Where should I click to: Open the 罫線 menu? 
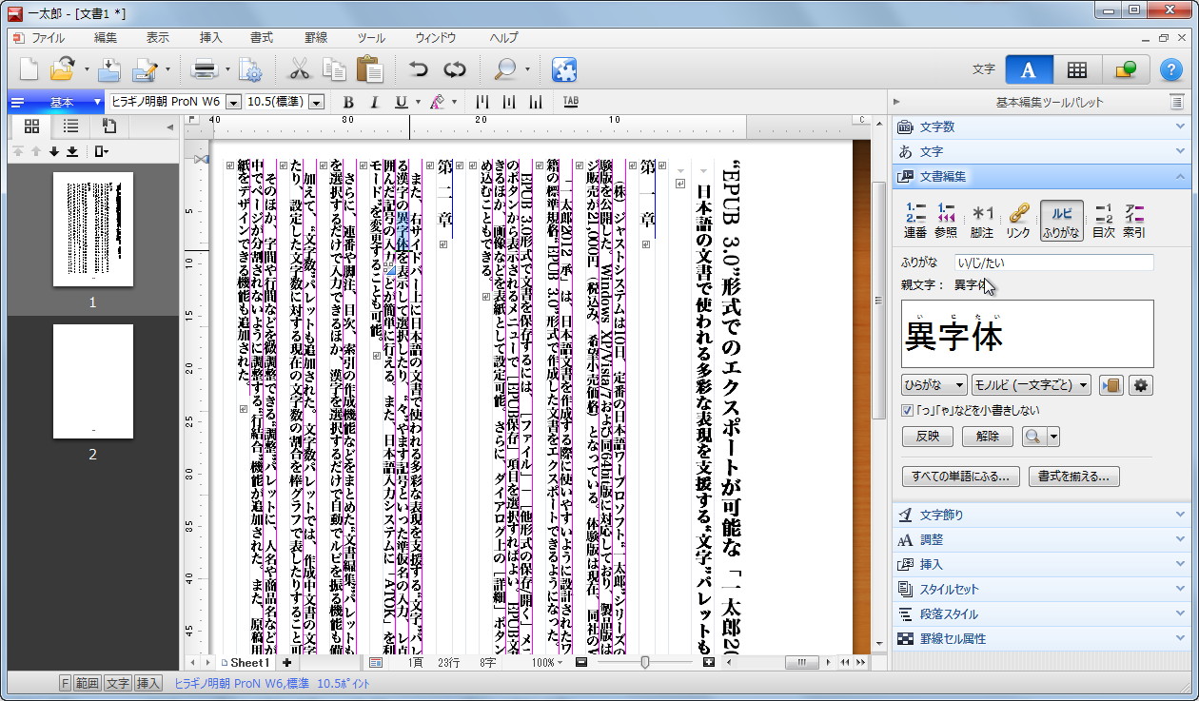pos(316,38)
